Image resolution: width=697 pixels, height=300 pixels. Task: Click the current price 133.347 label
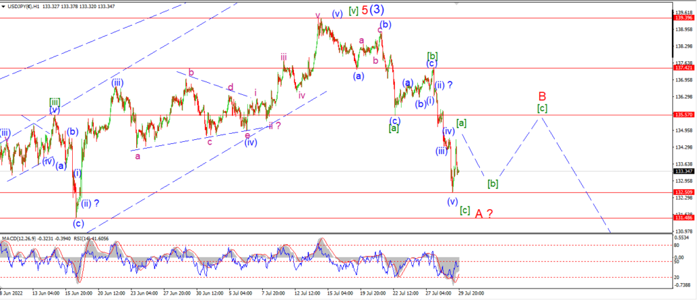coord(684,171)
